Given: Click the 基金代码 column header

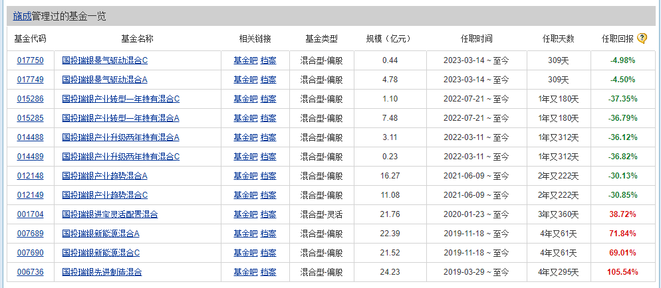Looking at the screenshot, I should [31, 38].
